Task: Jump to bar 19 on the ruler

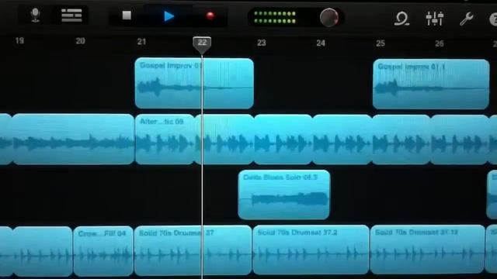Action: coord(19,40)
